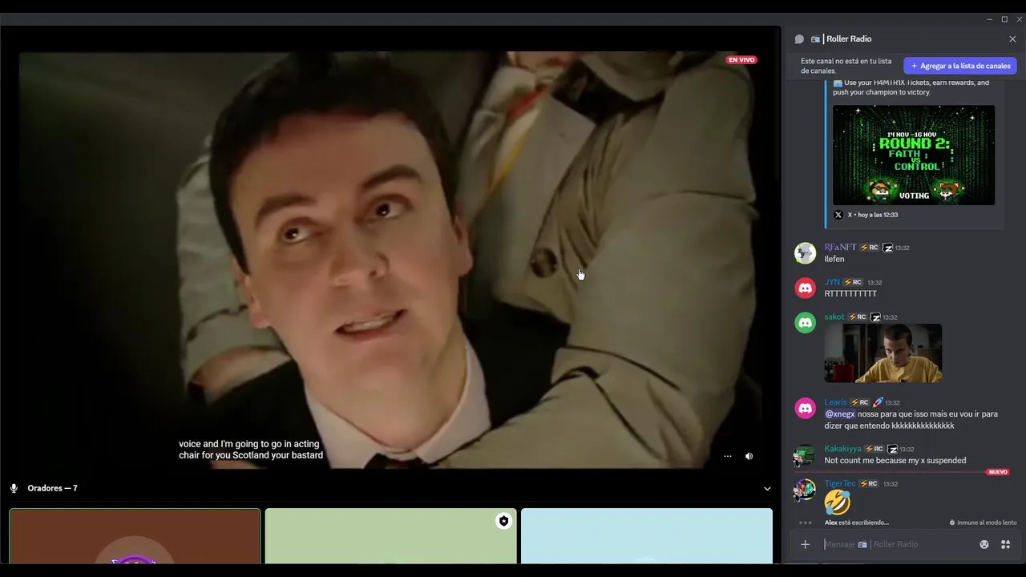Screen dimensions: 1026x577
Task: Open Learis's pink Discord avatar
Action: pos(805,408)
